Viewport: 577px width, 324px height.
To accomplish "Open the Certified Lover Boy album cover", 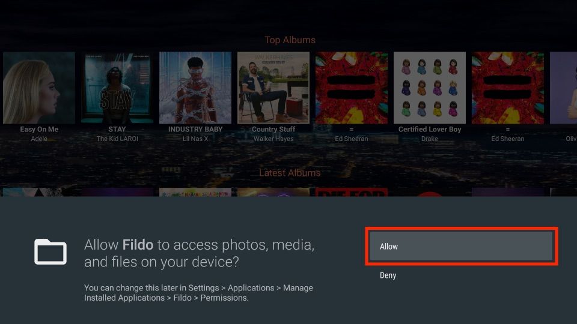I will [430, 88].
